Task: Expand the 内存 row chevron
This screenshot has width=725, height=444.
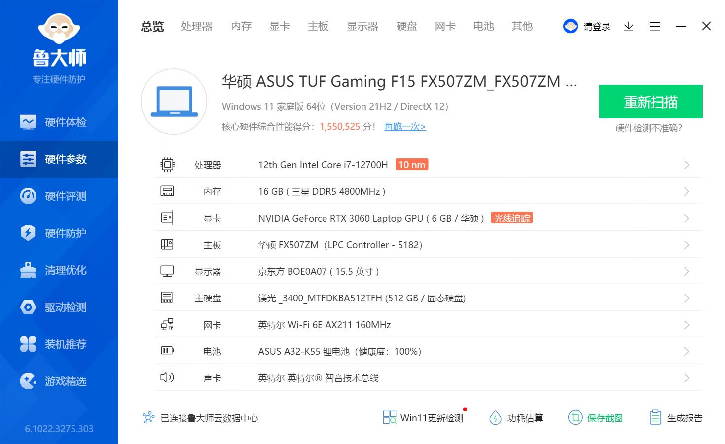Action: pos(686,191)
